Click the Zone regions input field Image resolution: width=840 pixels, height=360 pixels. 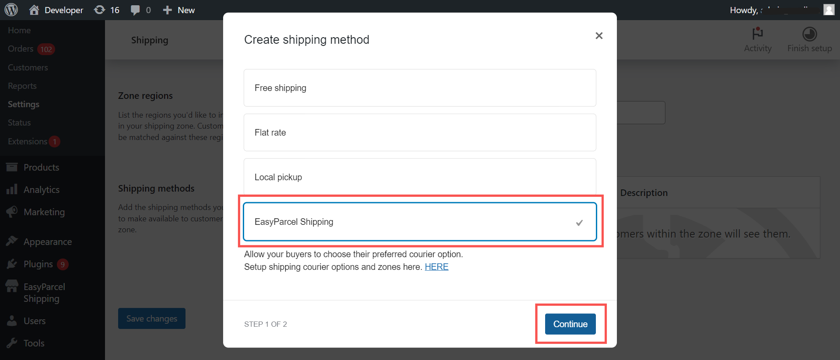[641, 113]
